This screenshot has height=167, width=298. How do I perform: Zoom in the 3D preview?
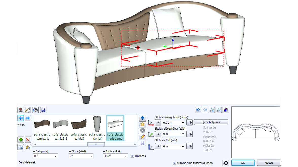click(x=212, y=110)
